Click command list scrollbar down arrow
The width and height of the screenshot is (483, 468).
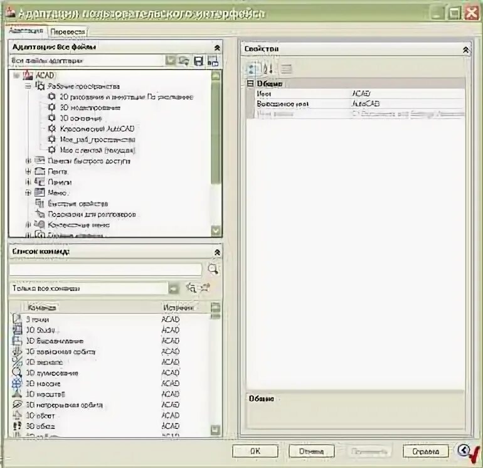coord(216,430)
